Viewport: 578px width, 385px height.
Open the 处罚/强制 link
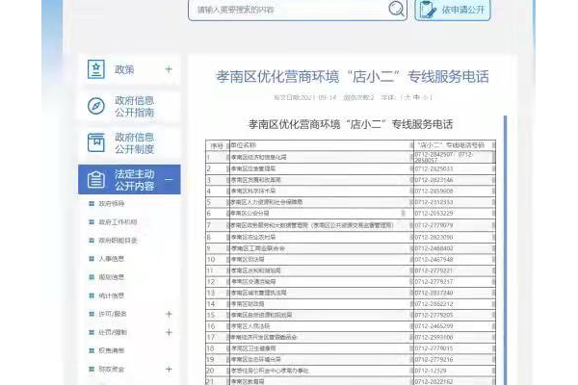pos(113,332)
